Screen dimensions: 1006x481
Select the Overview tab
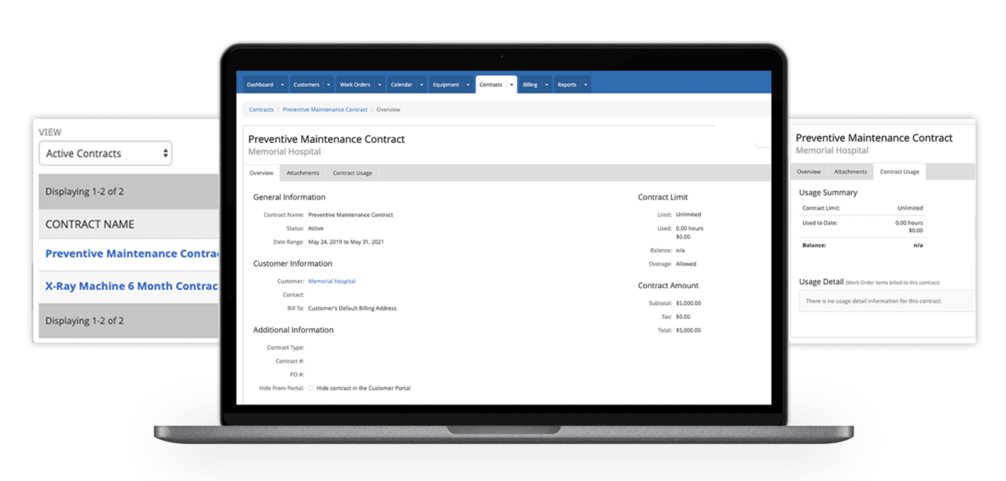[x=261, y=172]
